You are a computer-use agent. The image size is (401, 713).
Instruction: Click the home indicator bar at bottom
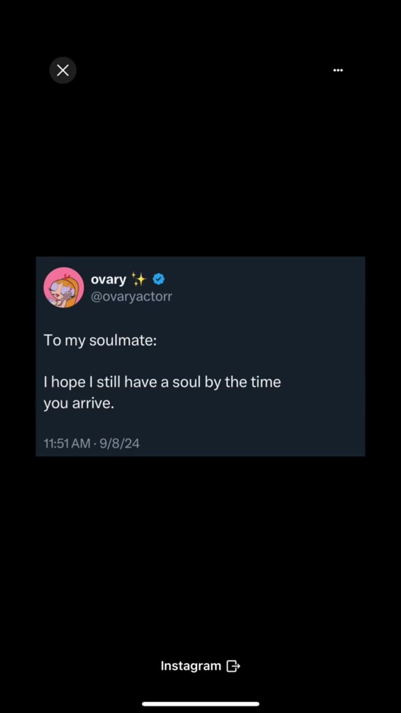click(x=200, y=704)
